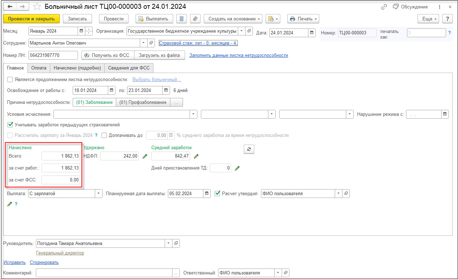The image size is (458, 279).
Task: Open the Еще menu
Action: click(428, 19)
